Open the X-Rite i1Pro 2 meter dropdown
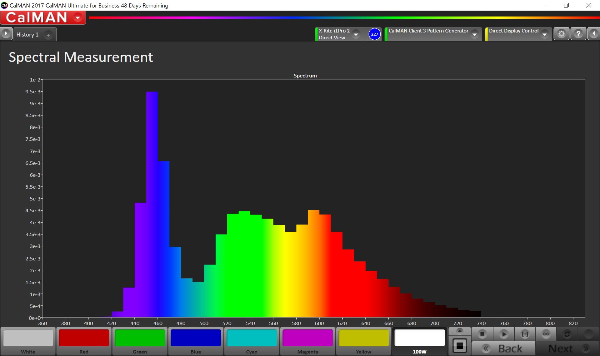This screenshot has width=600, height=356. (x=356, y=34)
